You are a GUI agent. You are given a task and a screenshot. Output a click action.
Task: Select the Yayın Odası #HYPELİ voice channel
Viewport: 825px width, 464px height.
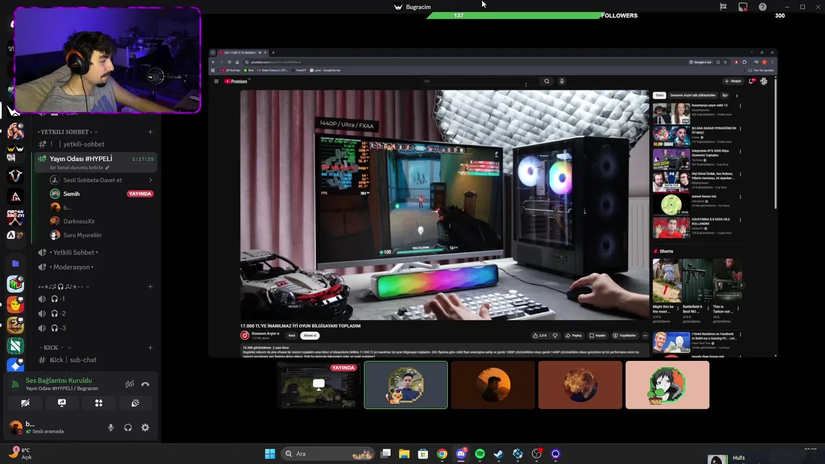(95, 162)
